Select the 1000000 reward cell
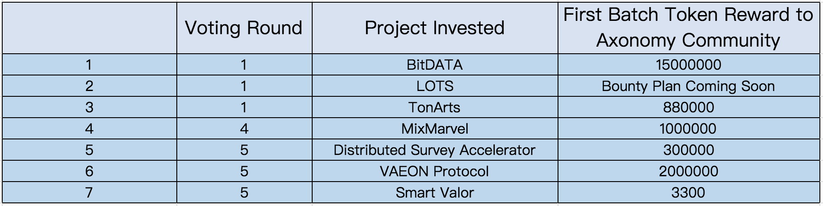Image resolution: width=823 pixels, height=206 pixels. 688,129
